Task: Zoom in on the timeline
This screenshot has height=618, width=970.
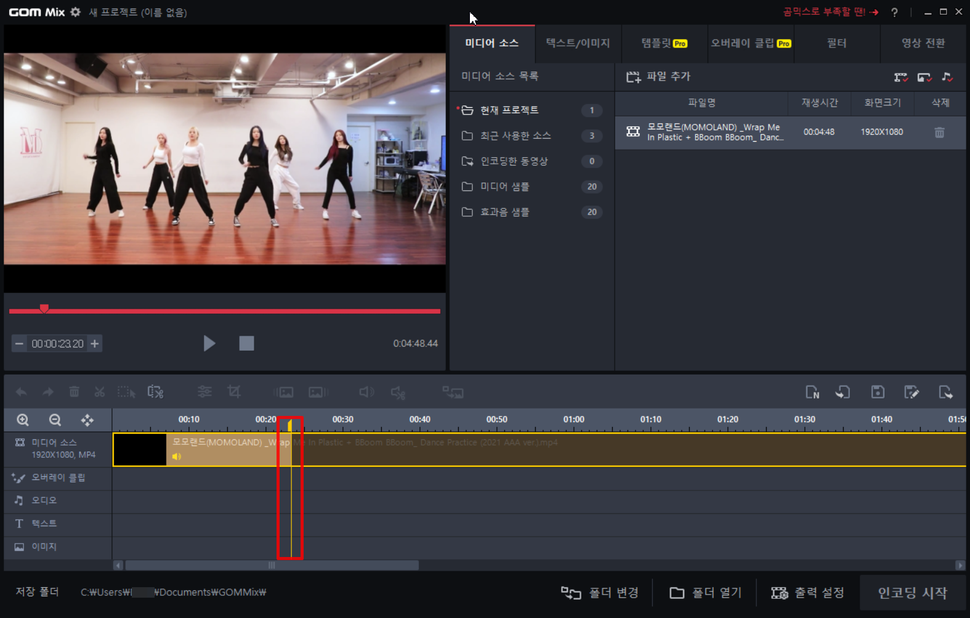Action: click(x=23, y=420)
